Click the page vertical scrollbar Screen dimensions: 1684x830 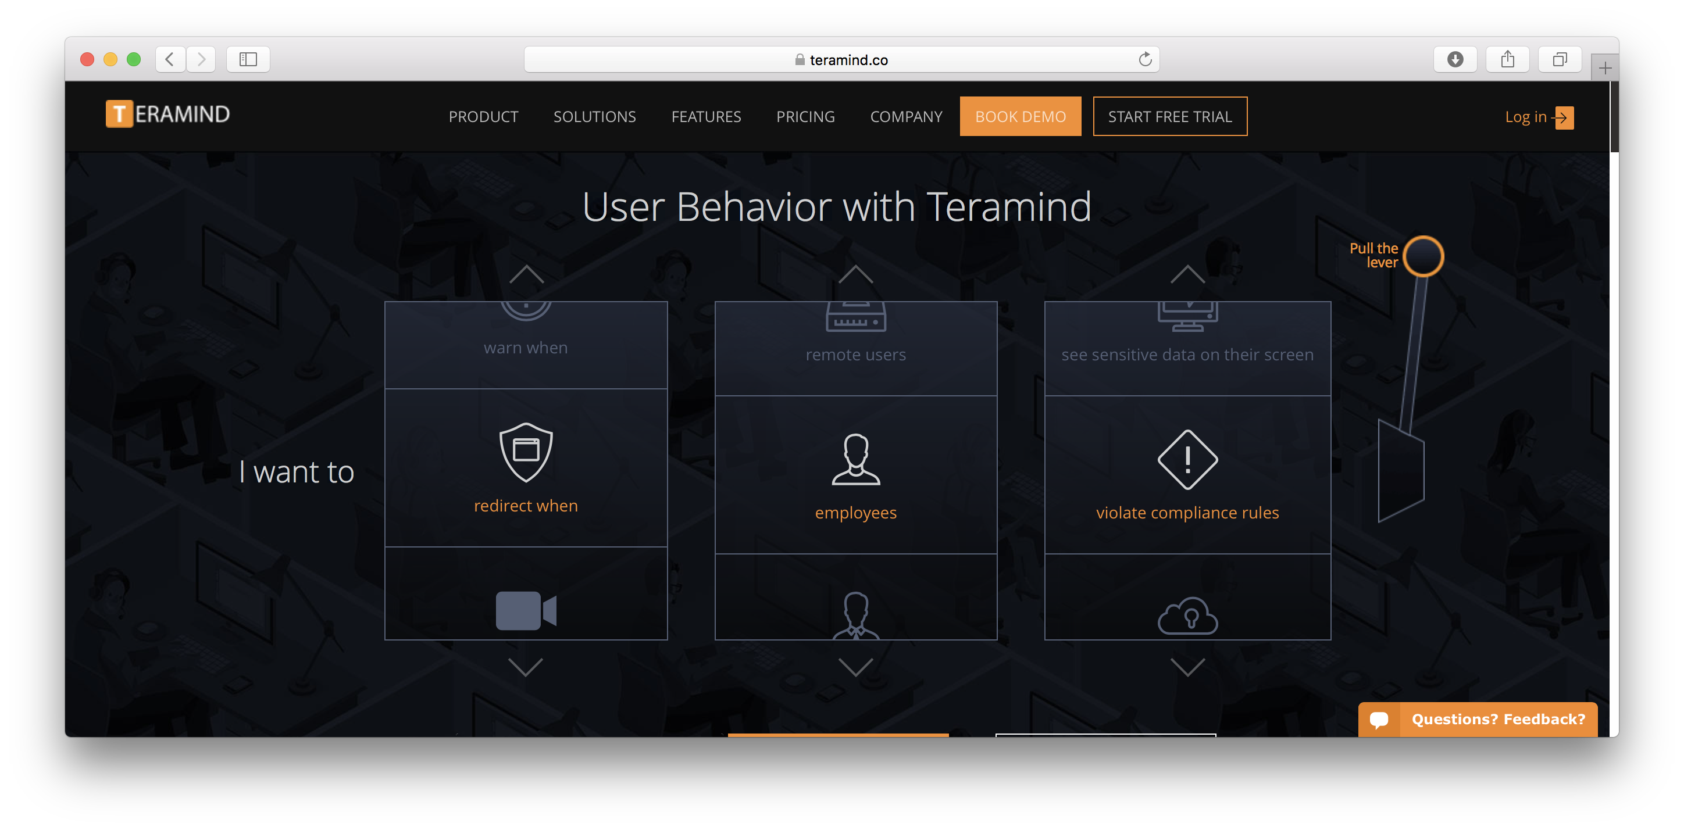pyautogui.click(x=1614, y=117)
